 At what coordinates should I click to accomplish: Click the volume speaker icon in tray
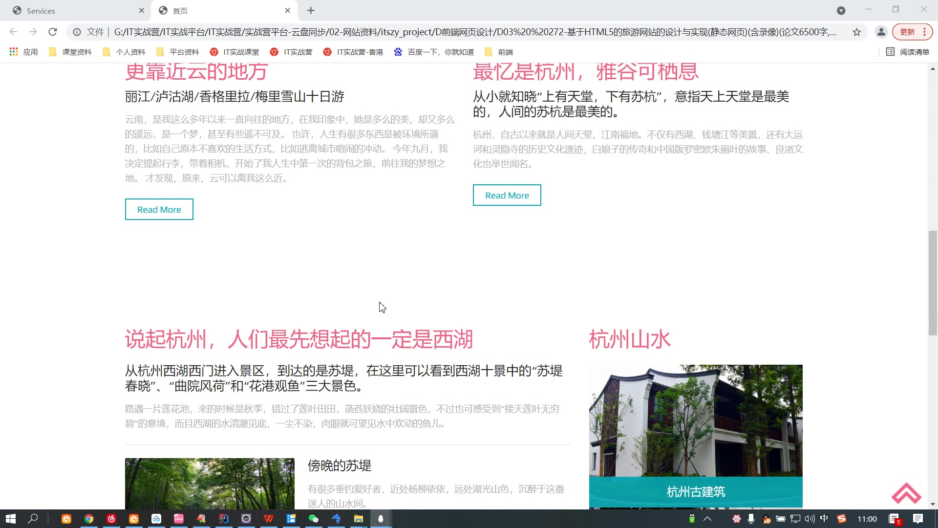pyautogui.click(x=809, y=519)
